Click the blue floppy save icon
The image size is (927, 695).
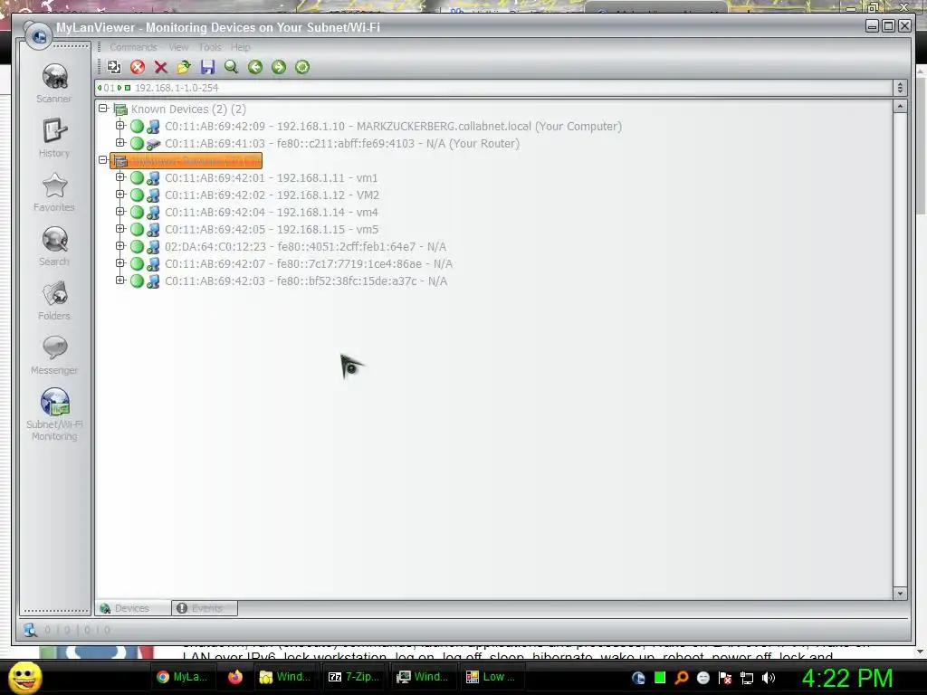[207, 67]
